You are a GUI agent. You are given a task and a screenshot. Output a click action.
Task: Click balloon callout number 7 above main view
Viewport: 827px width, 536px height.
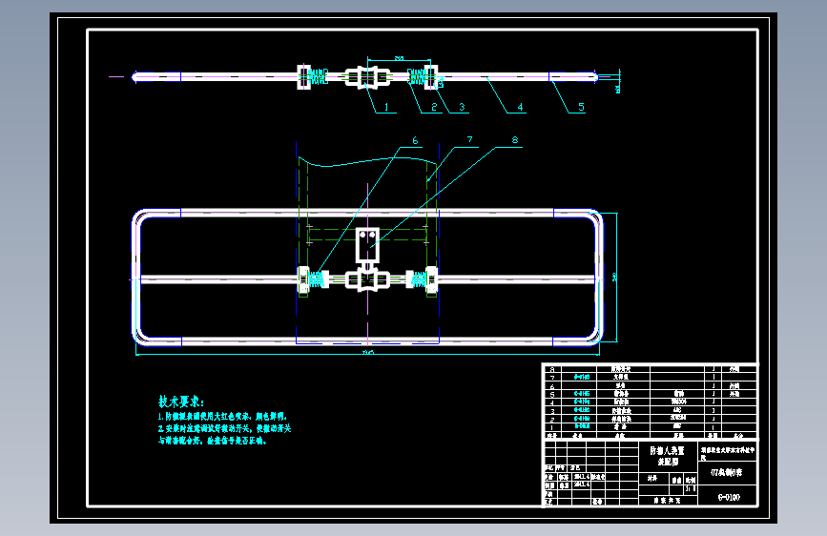click(x=470, y=140)
